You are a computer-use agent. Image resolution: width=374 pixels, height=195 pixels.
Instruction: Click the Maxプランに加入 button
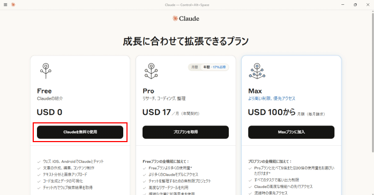(x=291, y=132)
